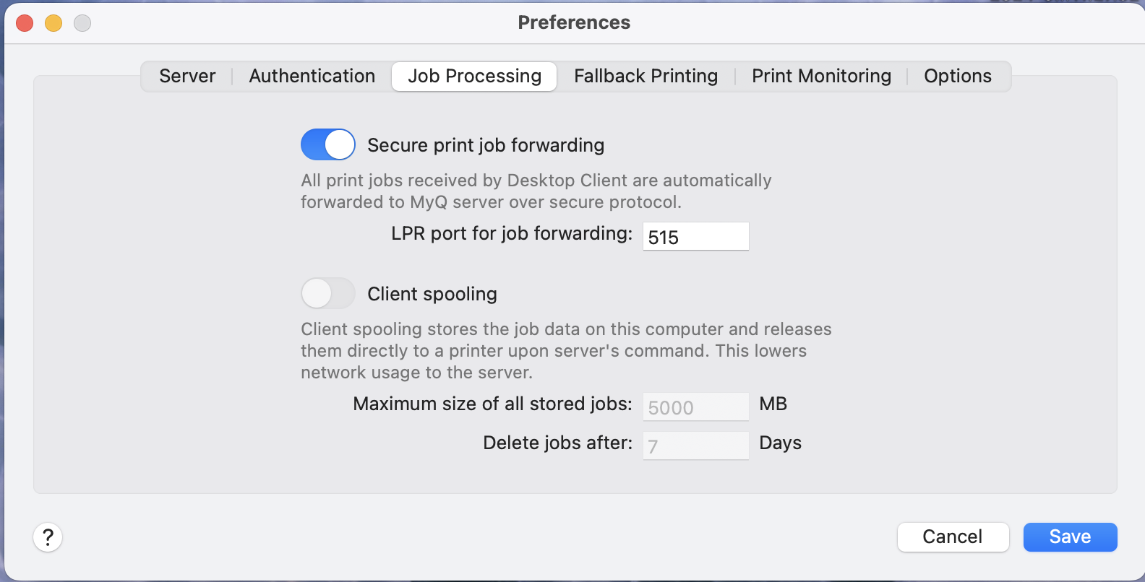Open the Print Monitoring tab
The image size is (1145, 582).
pyautogui.click(x=821, y=76)
